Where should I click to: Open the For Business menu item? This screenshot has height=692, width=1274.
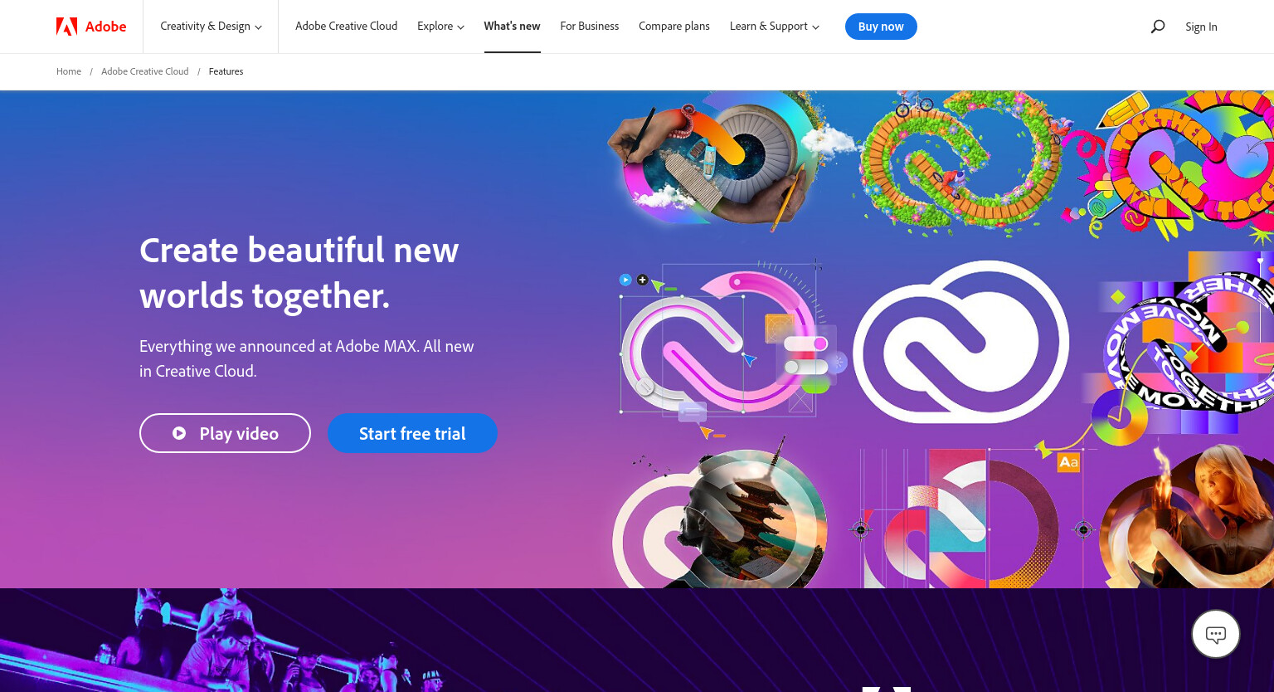tap(590, 27)
